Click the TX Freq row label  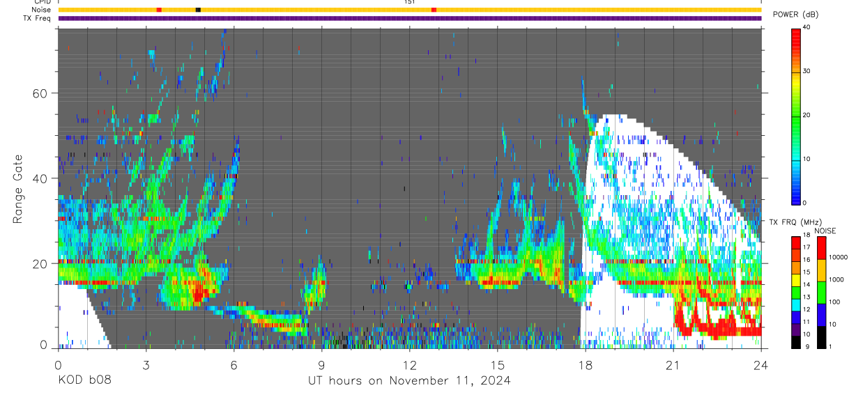(x=37, y=17)
